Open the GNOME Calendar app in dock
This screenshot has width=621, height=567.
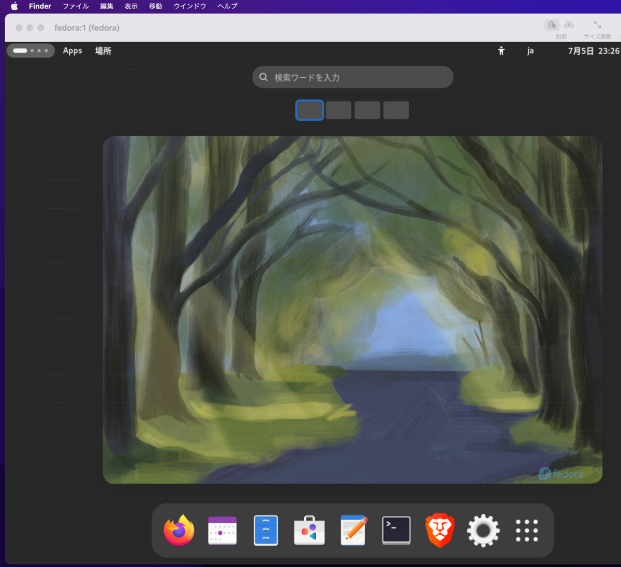(223, 530)
